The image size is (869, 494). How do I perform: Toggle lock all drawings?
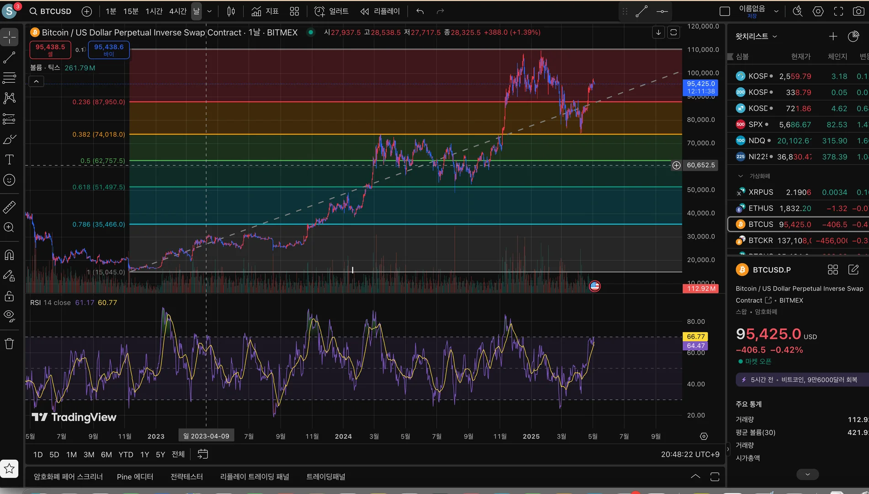click(x=9, y=296)
